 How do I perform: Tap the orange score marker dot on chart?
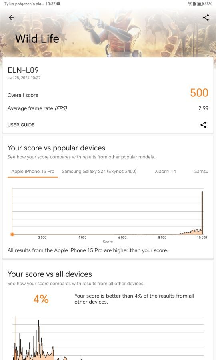[x=12, y=234]
